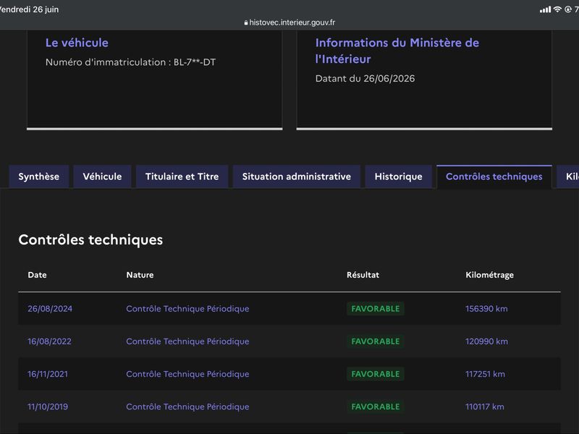Click the Résultat column header
Viewport: 579px width, 434px height.
tap(363, 275)
